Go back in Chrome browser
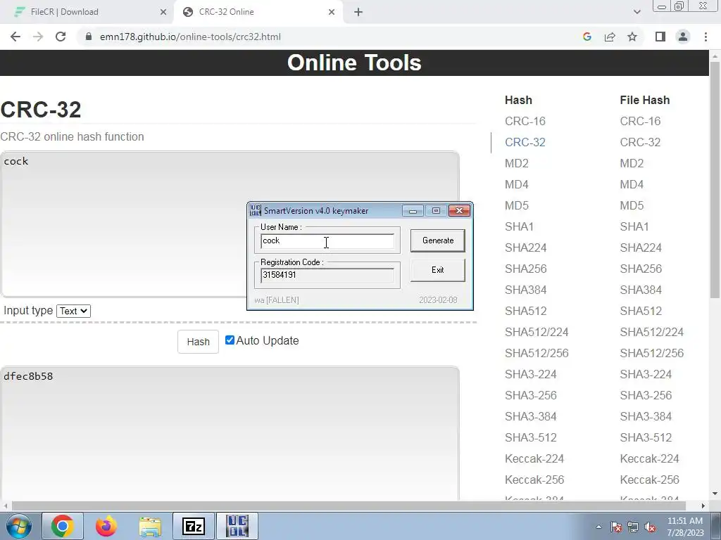Image resolution: width=721 pixels, height=540 pixels. (x=15, y=37)
